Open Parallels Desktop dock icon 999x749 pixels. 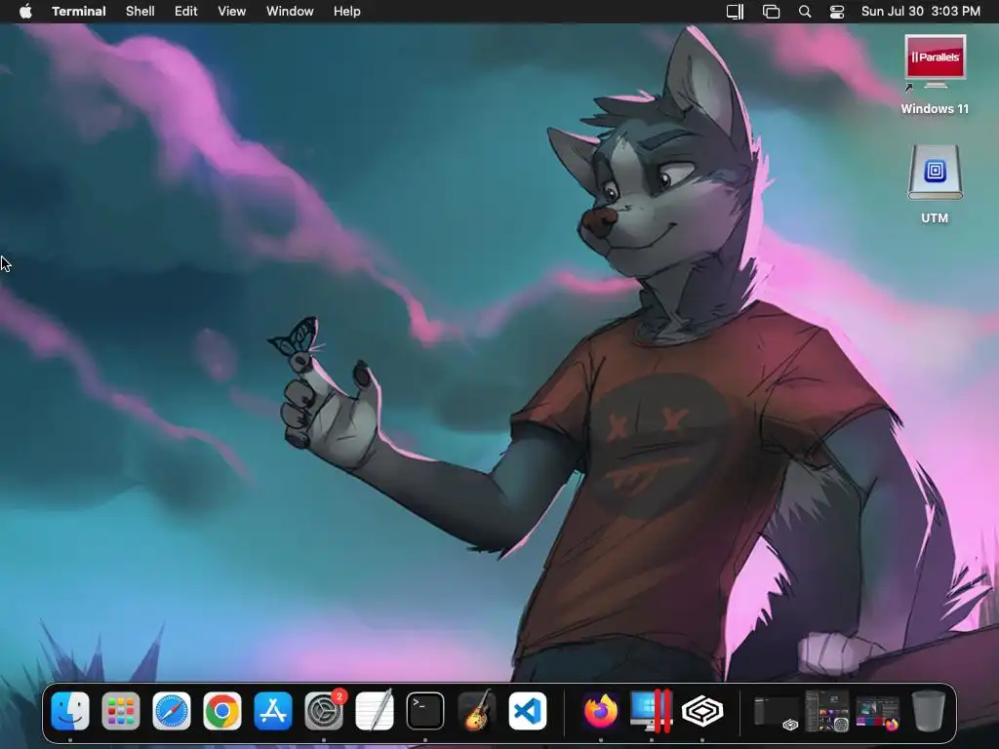tap(651, 711)
